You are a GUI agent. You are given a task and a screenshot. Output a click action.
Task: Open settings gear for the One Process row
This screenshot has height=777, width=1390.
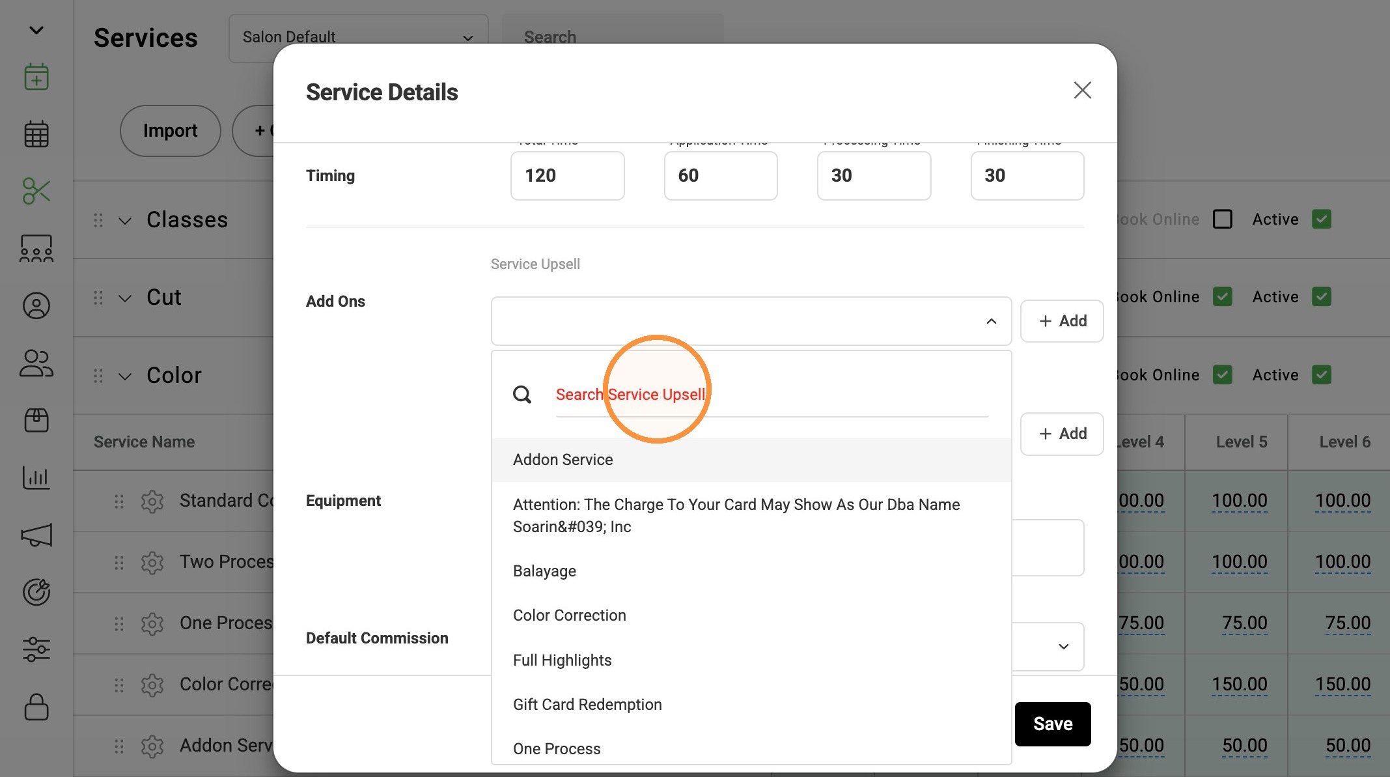tap(152, 623)
